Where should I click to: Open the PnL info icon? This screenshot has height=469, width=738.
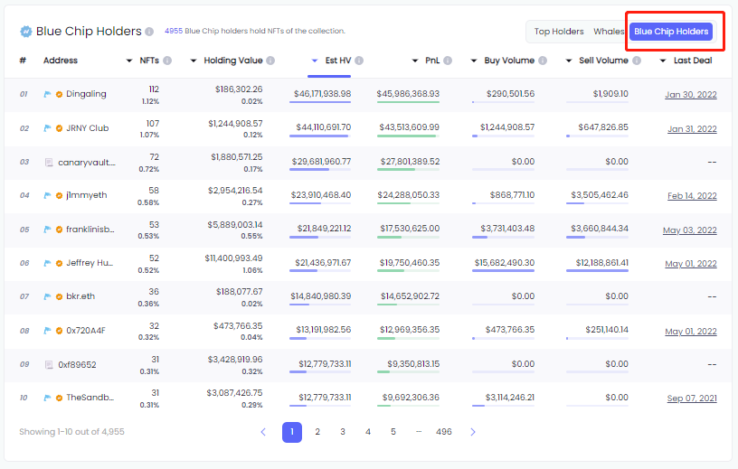point(448,61)
